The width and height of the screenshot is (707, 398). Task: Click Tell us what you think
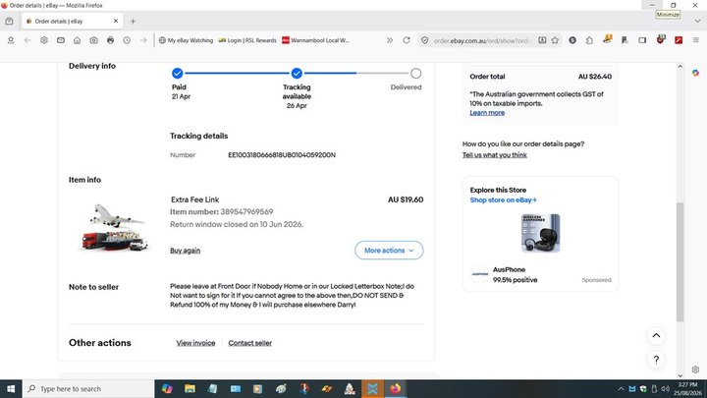[494, 155]
